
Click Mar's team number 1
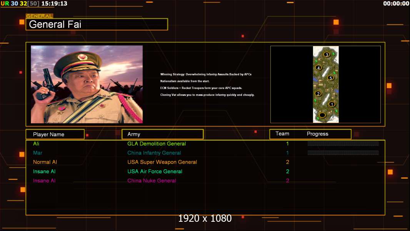click(x=287, y=153)
